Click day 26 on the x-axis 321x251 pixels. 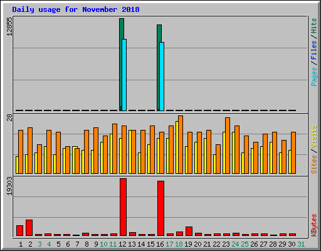pos(254,244)
